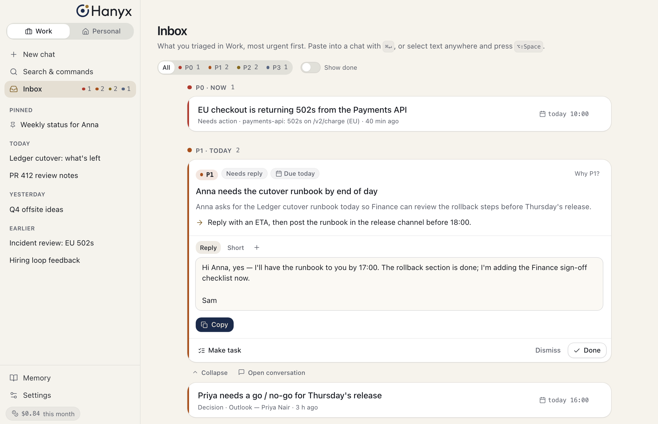The image size is (658, 424).
Task: Filter inbox by P0 priority
Action: 189,68
